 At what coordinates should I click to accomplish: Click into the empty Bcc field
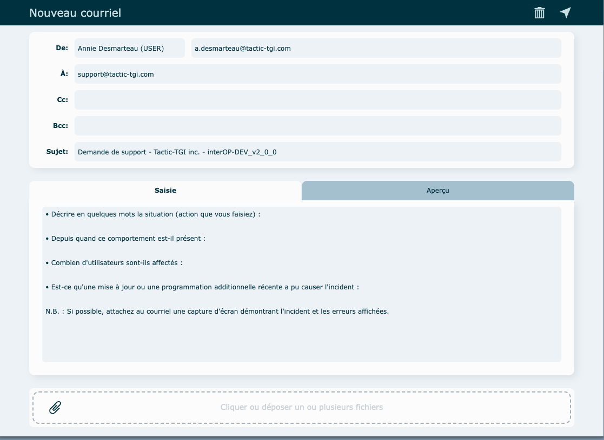pyautogui.click(x=317, y=126)
